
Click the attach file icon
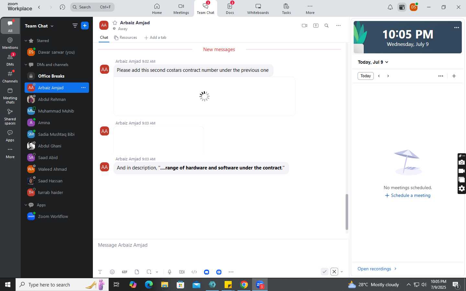pos(137,272)
